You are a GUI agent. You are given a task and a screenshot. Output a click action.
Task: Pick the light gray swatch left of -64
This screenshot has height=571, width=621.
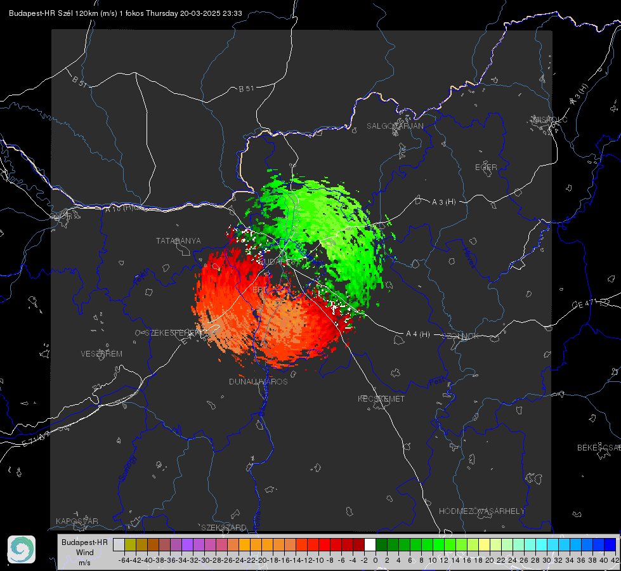point(119,544)
